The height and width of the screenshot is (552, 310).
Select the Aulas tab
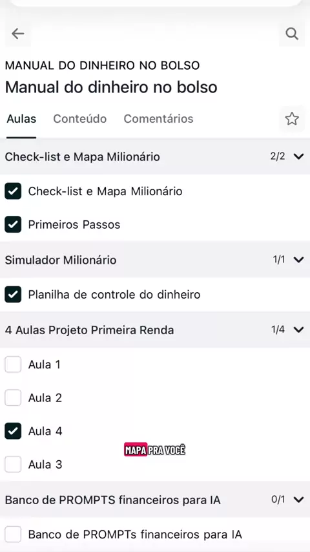coord(21,119)
